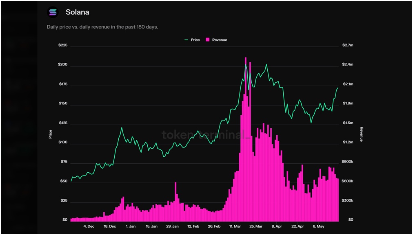Click the 6. May date label
Image resolution: width=413 pixels, height=235 pixels.
point(318,226)
